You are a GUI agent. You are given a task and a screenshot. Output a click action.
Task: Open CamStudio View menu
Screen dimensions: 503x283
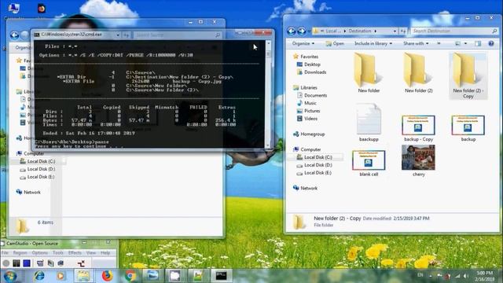point(91,253)
